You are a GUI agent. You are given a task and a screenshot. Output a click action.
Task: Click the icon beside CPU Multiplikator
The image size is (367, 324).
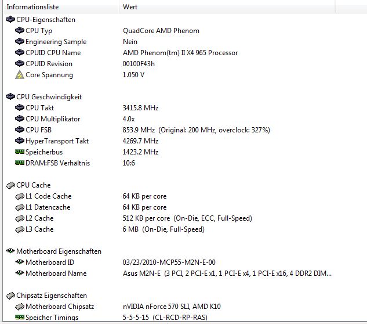20,118
